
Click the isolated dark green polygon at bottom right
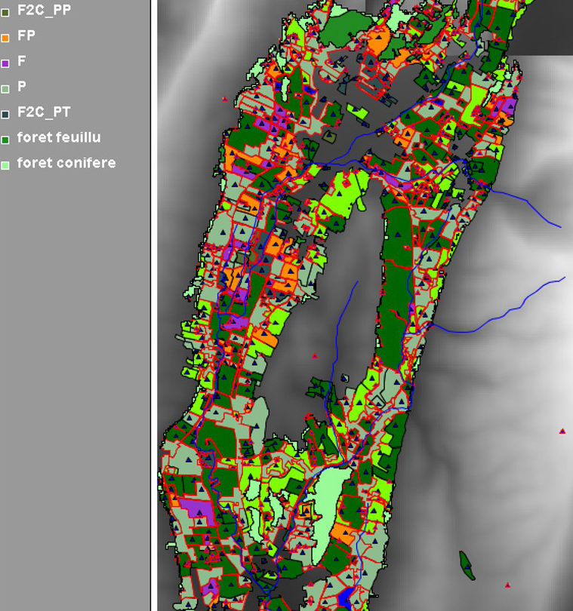(x=467, y=565)
